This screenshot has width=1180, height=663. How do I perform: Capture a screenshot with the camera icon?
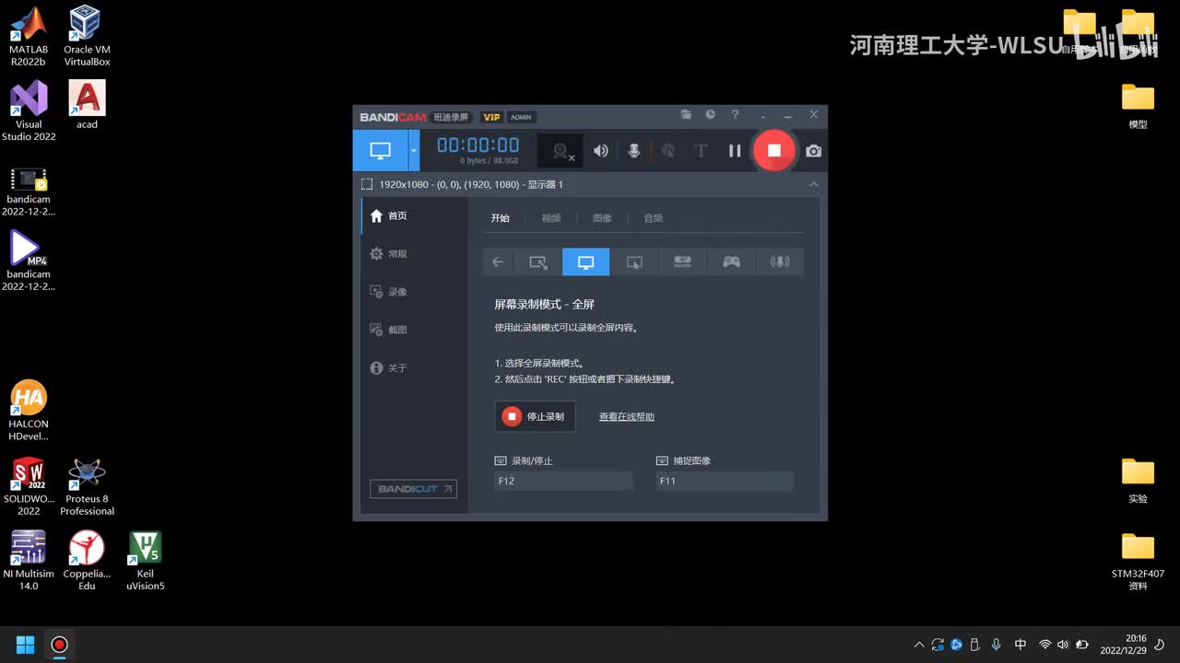pyautogui.click(x=813, y=151)
